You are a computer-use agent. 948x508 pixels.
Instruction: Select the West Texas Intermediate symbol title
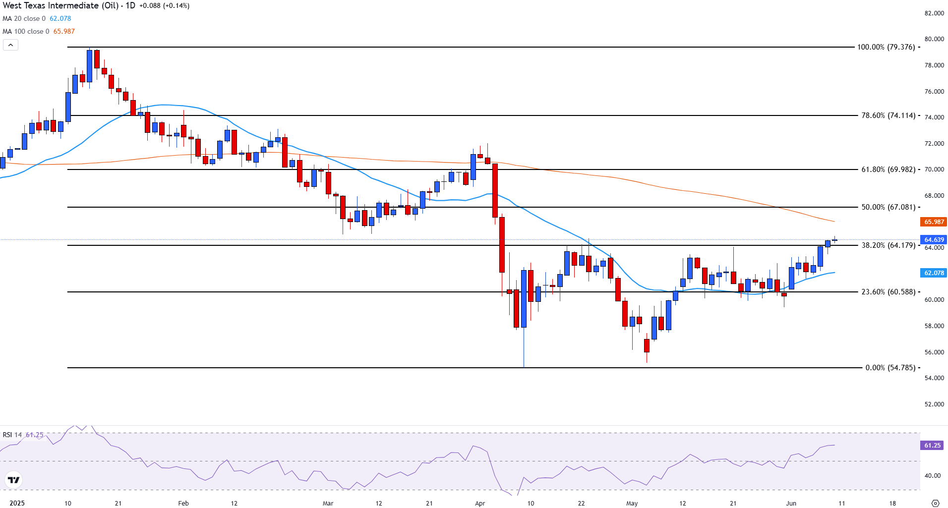coord(60,6)
